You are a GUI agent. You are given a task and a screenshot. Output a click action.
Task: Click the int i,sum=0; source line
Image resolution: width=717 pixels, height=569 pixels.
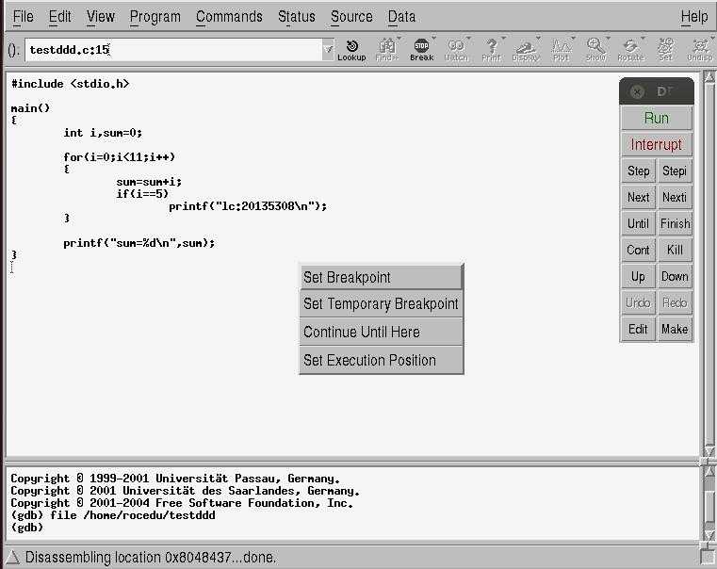click(x=103, y=133)
